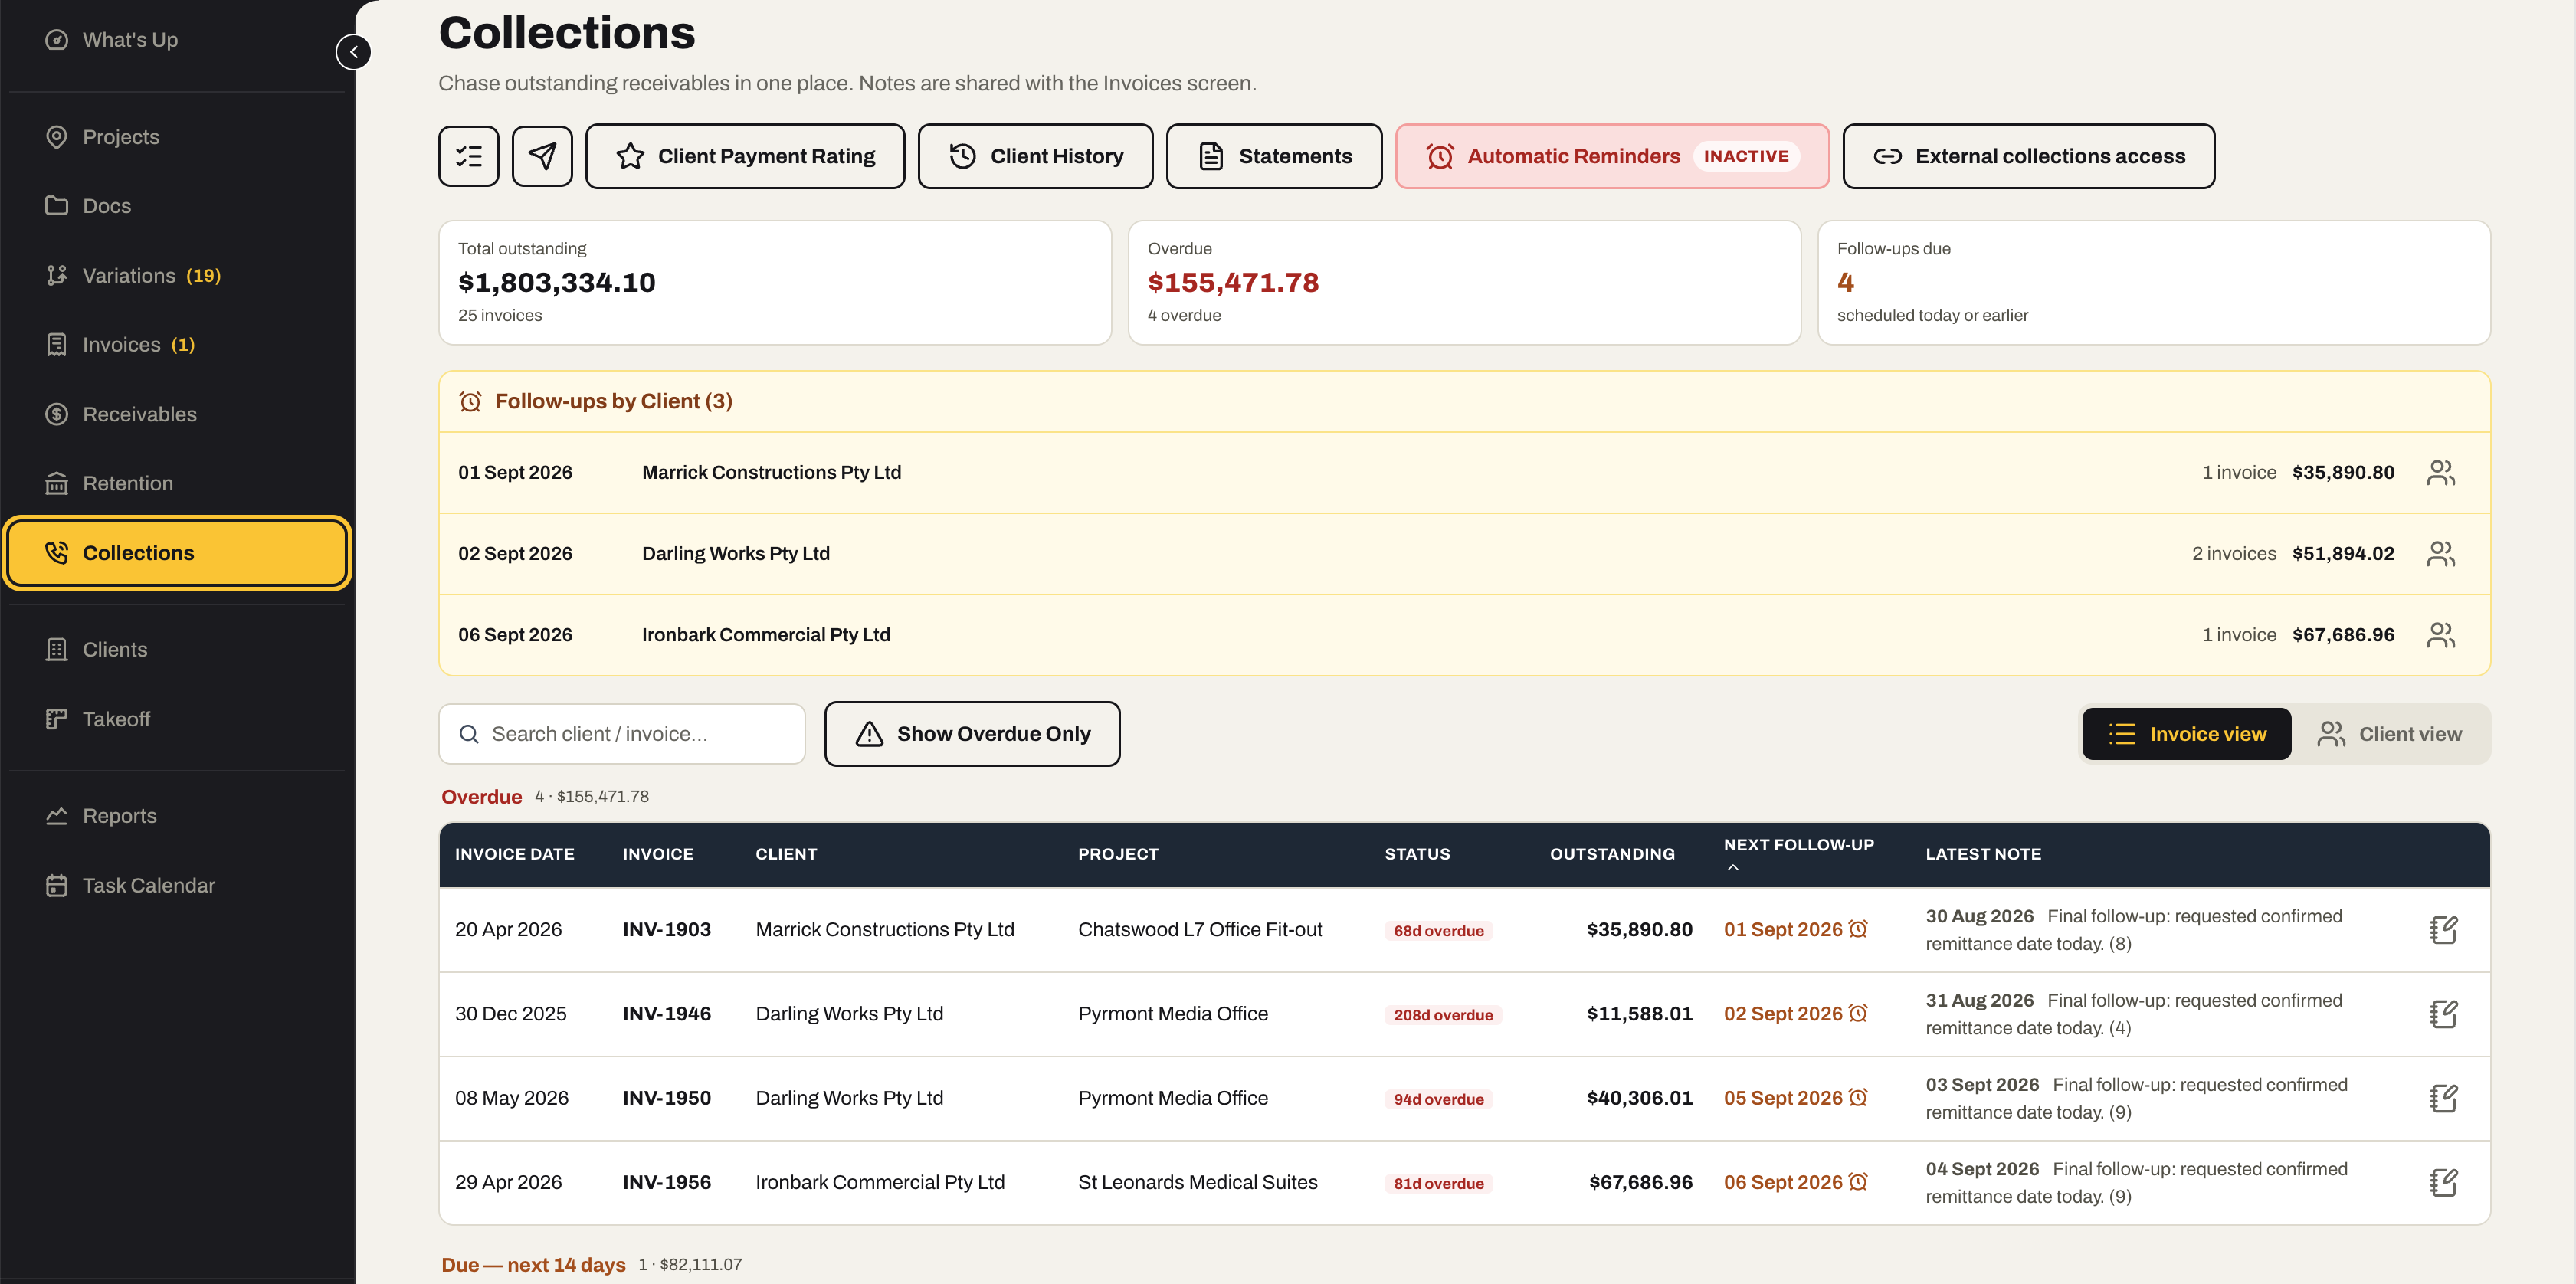This screenshot has width=2576, height=1284.
Task: Click the Total outstanding summary card
Action: point(775,282)
